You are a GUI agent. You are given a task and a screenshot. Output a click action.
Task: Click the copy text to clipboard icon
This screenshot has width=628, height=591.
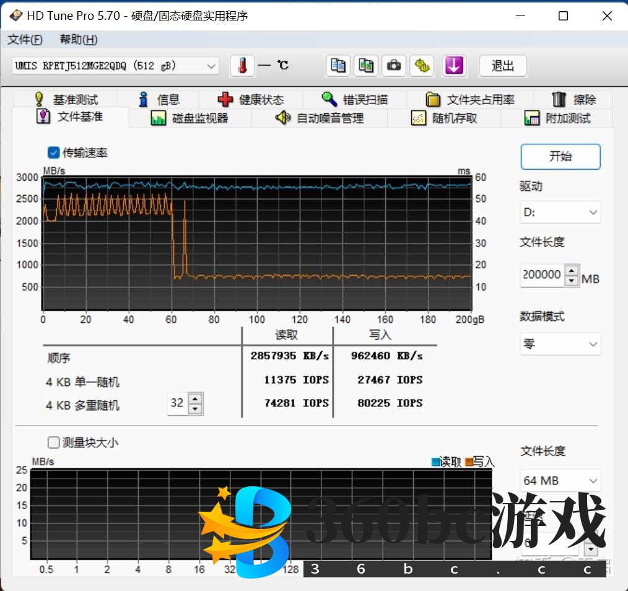tap(338, 66)
